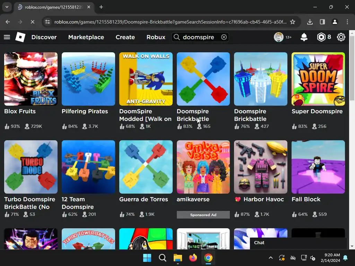Click the Harbor Havoc title link
Screen dimensions: 355x266
pyautogui.click(x=259, y=199)
